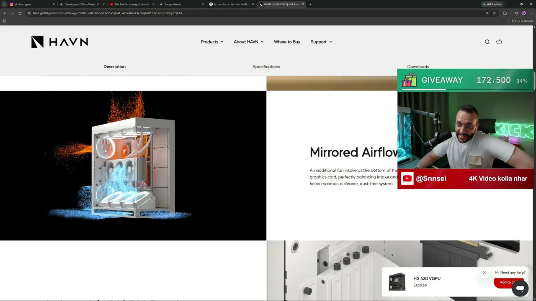536x301 pixels.
Task: Select the Description tab
Action: pos(114,66)
